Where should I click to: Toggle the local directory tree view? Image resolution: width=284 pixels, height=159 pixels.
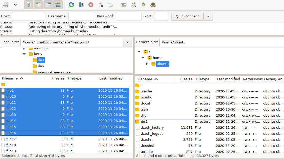(38, 5)
